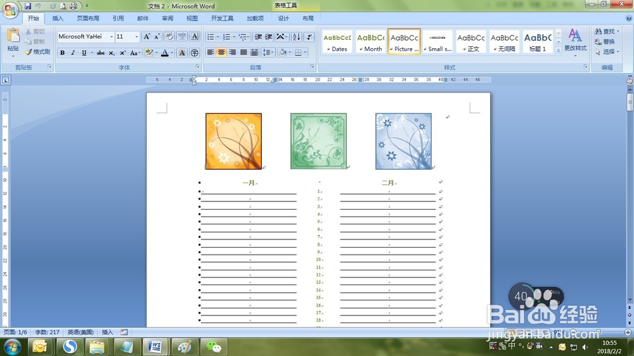Select the orange floral picture
This screenshot has height=356, width=634.
(x=234, y=141)
